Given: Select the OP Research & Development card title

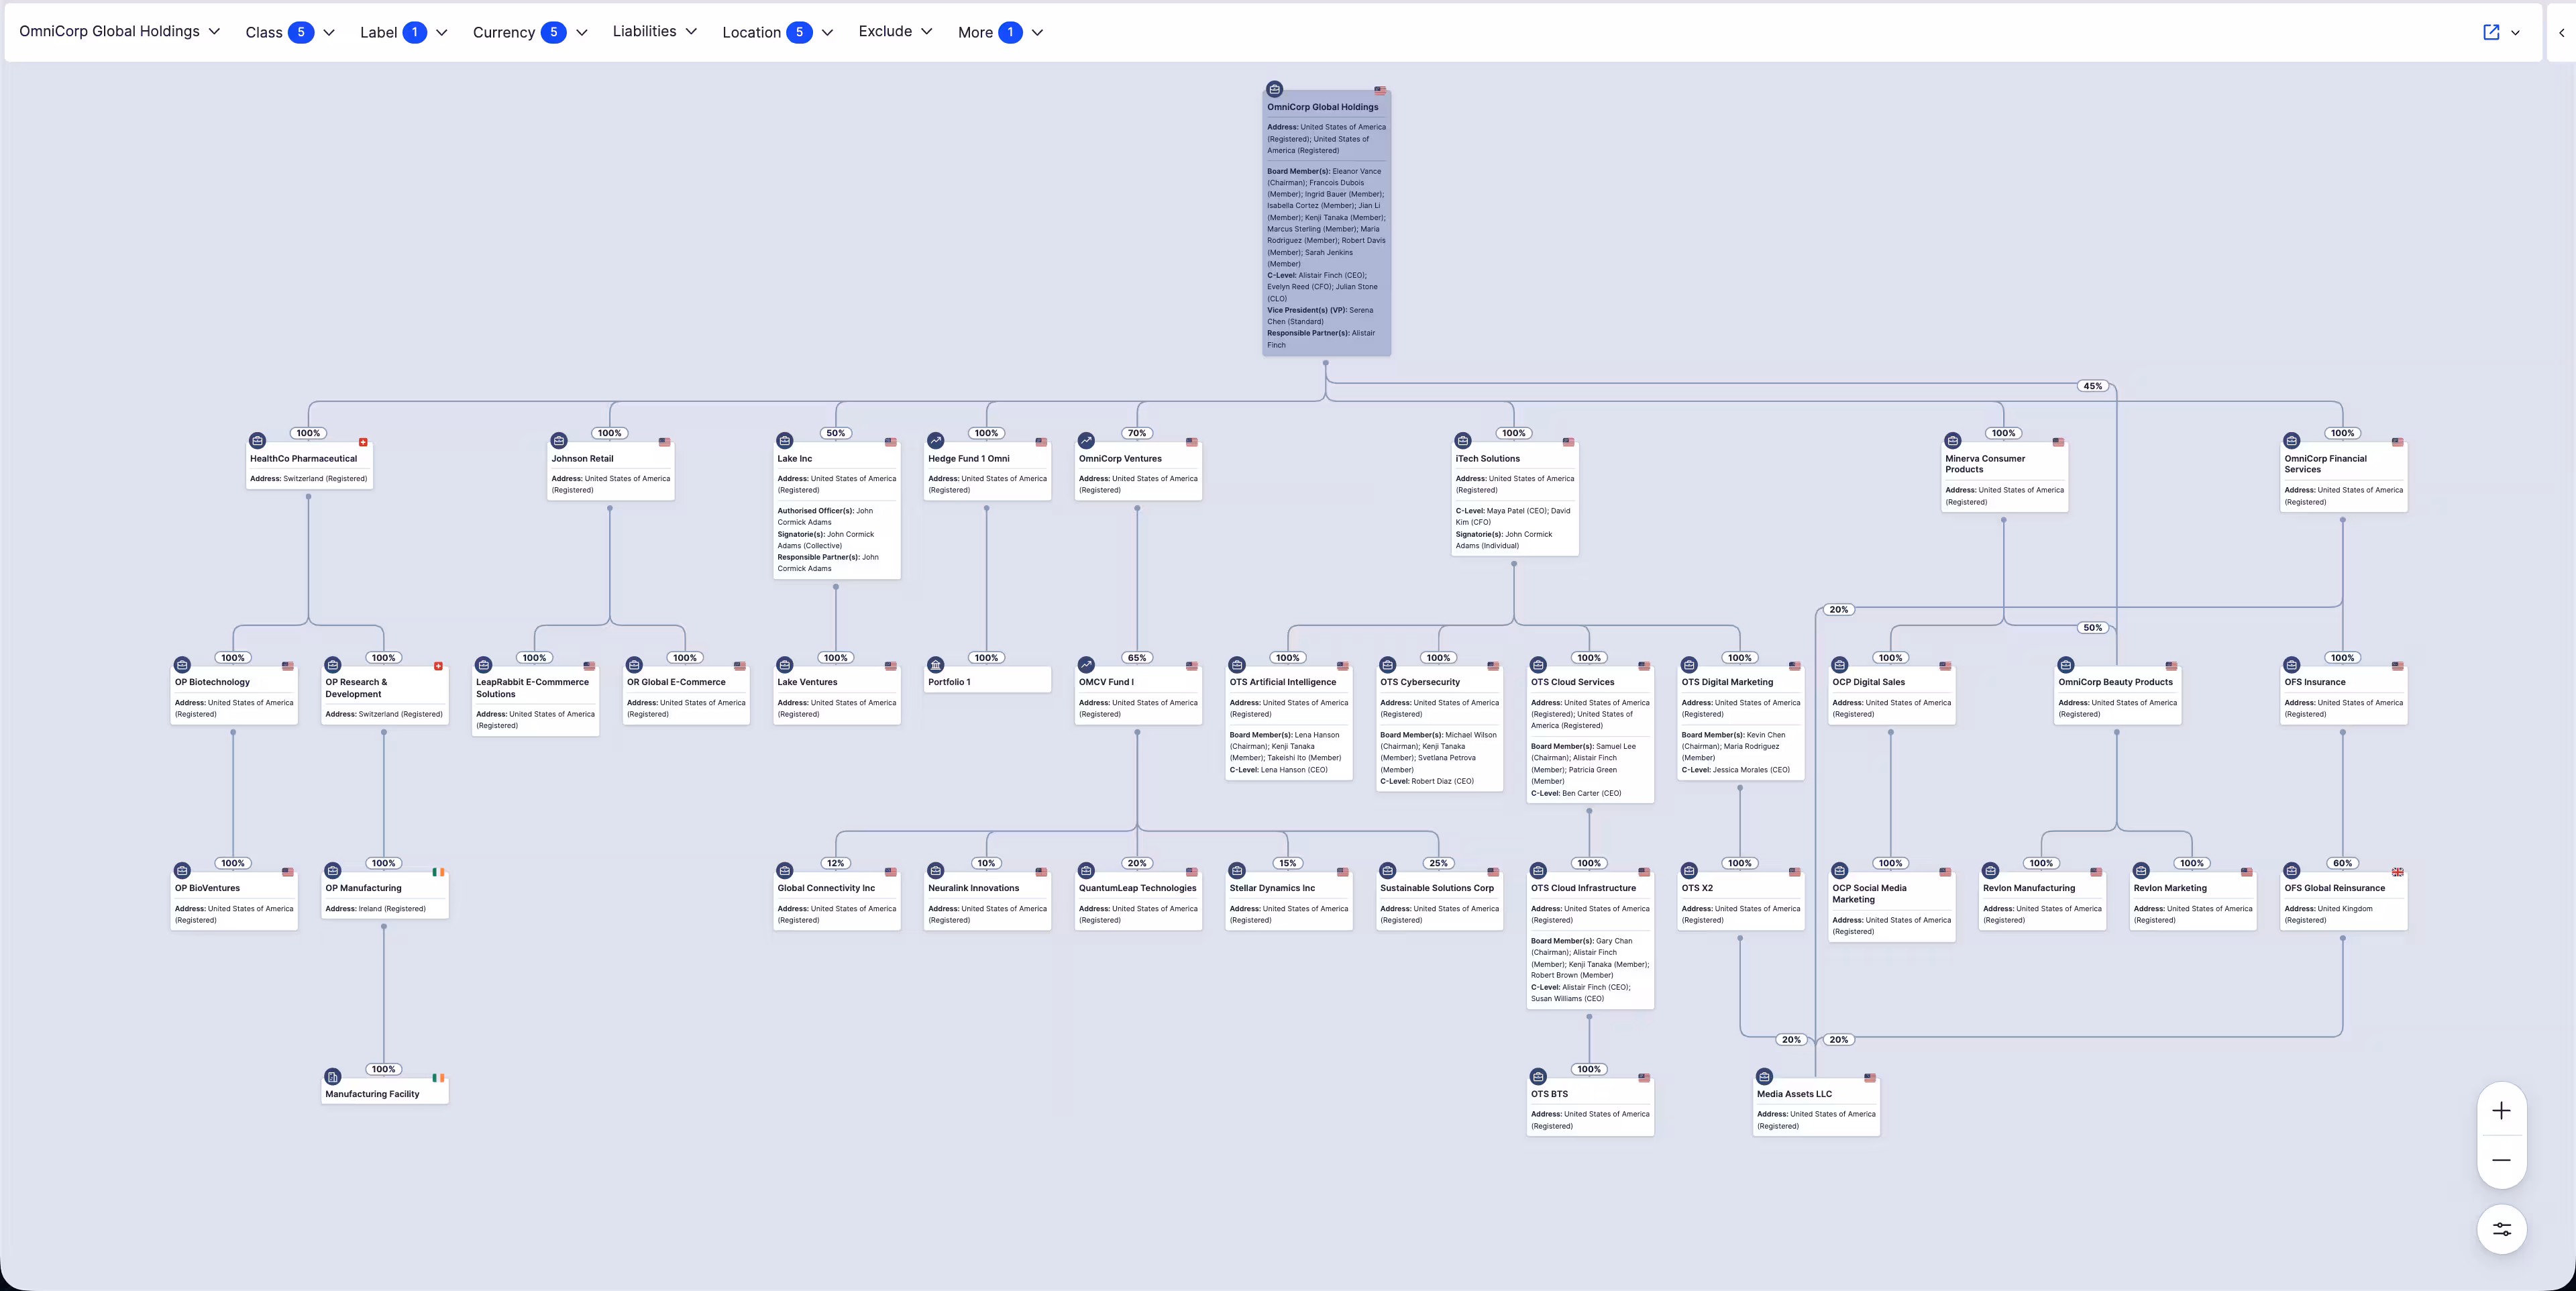Looking at the screenshot, I should tap(356, 688).
